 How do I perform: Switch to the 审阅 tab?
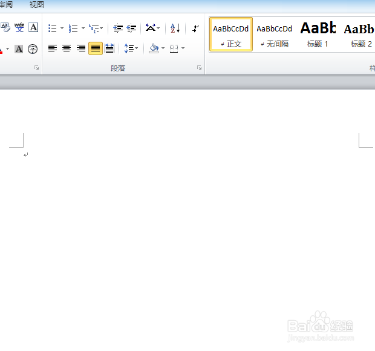pyautogui.click(x=6, y=5)
